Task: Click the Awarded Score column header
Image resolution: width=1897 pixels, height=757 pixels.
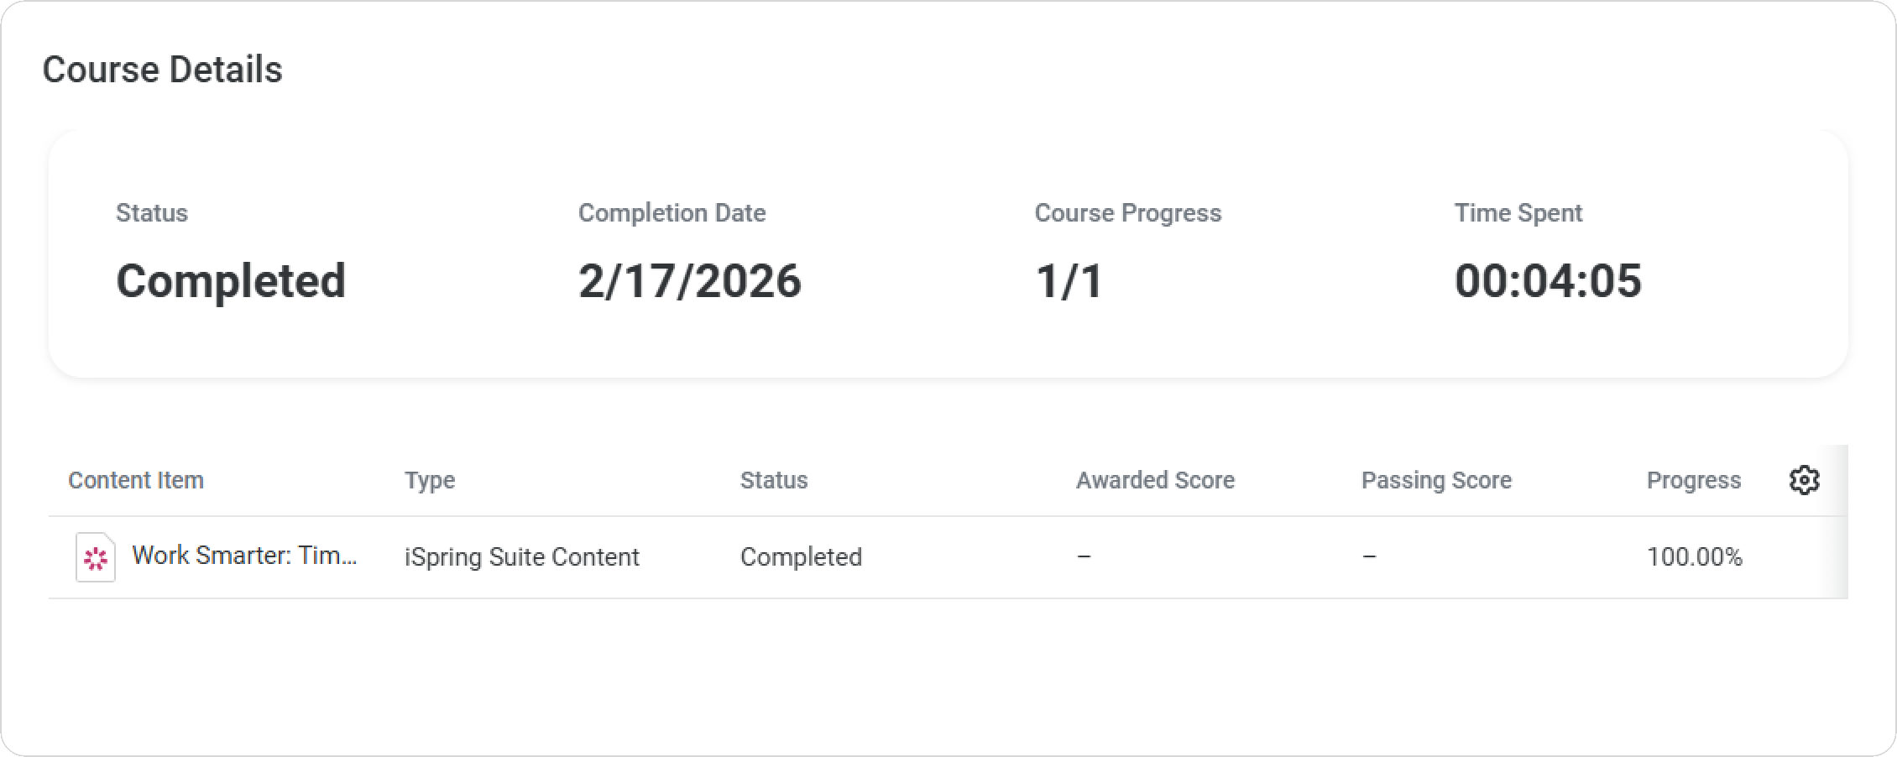Action: click(x=1155, y=480)
